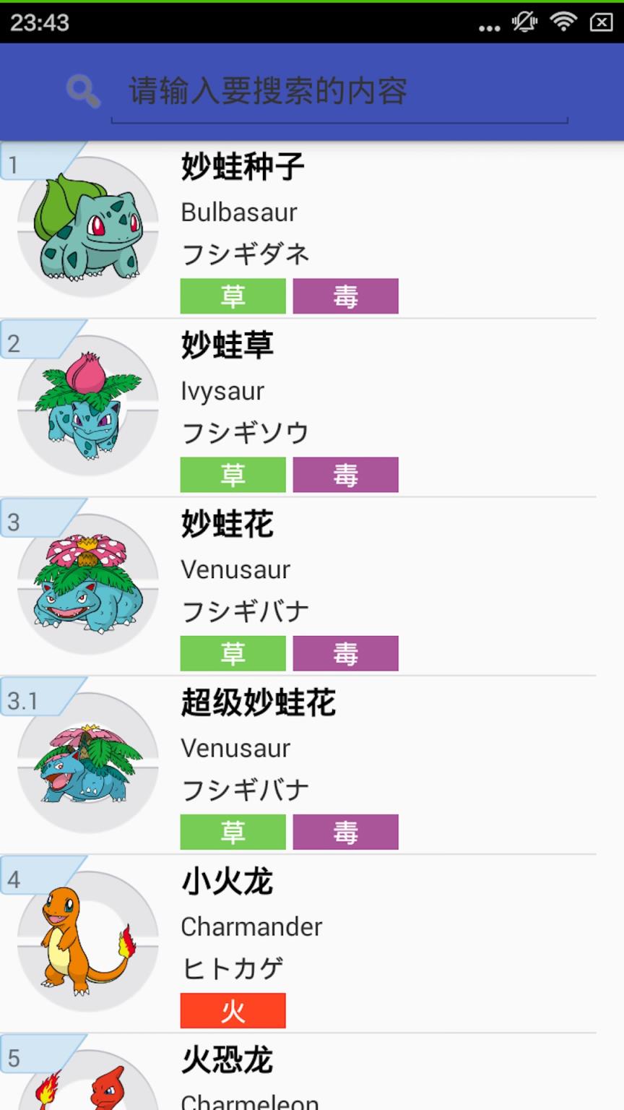Select Charmander's red fire type tag

point(233,1011)
